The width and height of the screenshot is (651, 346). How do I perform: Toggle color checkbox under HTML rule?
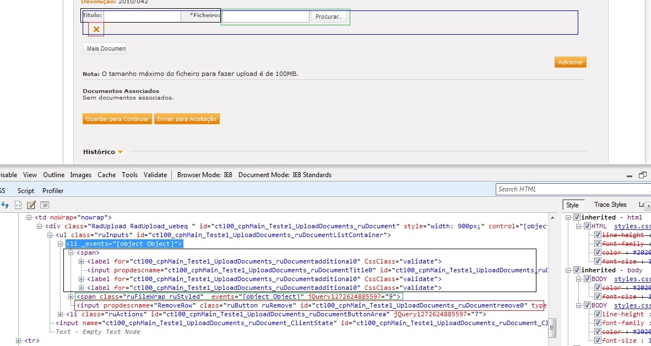(598, 252)
